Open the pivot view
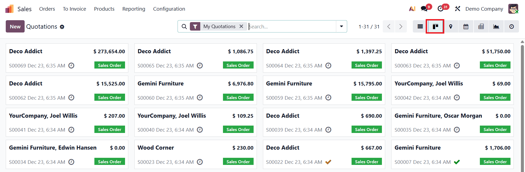Viewport: 525px width, 172px height. pos(481,26)
